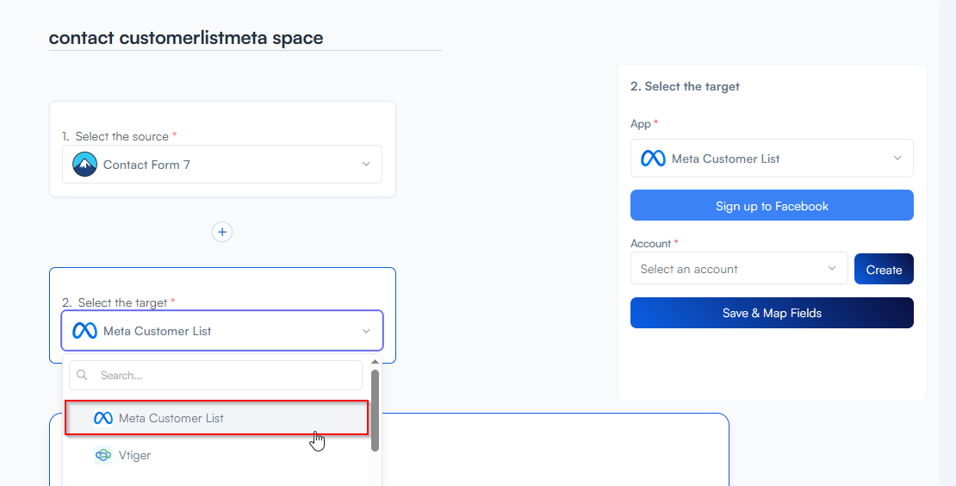956x486 pixels.
Task: Click the Meta logo in the target selector
Action: [x=84, y=331]
